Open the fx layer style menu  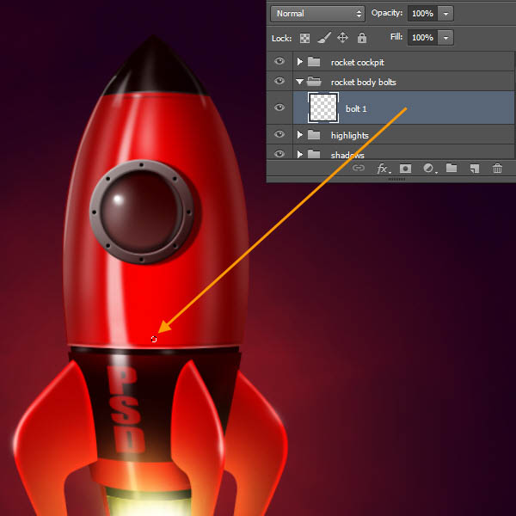(x=383, y=169)
